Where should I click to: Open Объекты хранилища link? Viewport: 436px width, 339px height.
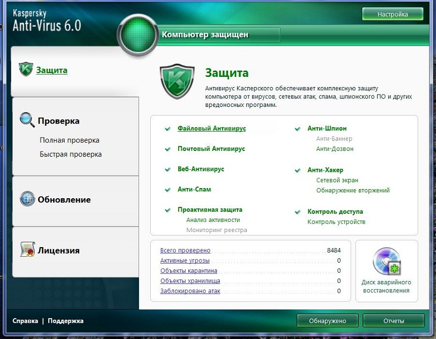click(x=190, y=281)
